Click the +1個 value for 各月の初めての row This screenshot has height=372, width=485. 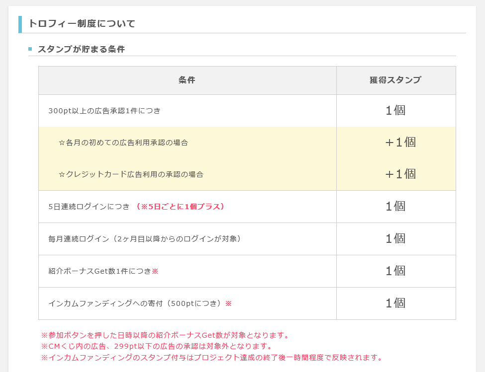pyautogui.click(x=400, y=143)
